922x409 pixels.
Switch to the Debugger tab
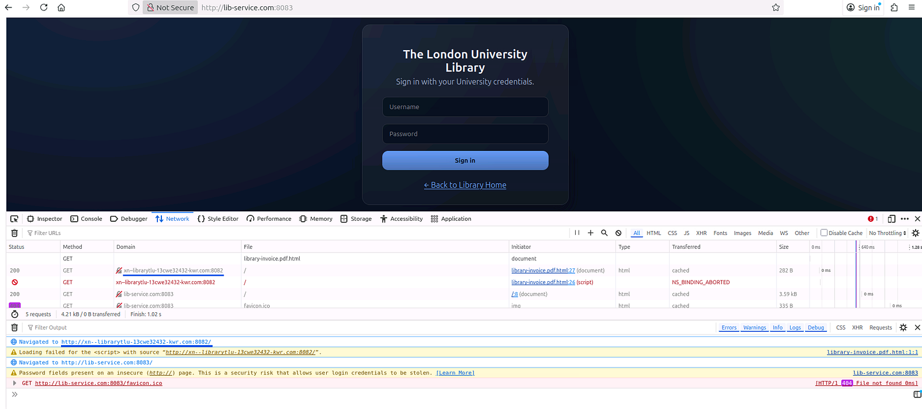point(129,219)
